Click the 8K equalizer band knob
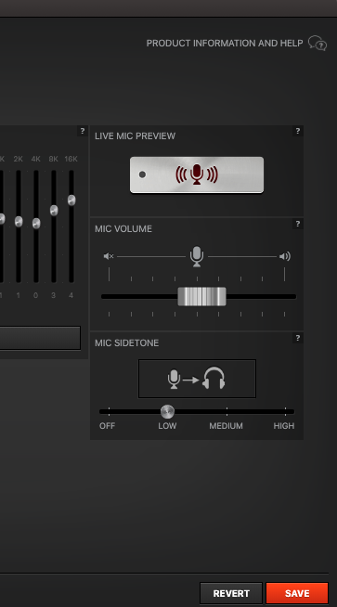This screenshot has height=607, width=337. click(54, 211)
